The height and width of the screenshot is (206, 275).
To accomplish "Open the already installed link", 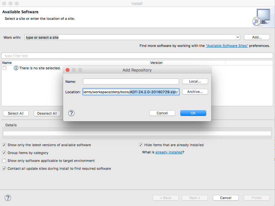I will tap(169, 152).
